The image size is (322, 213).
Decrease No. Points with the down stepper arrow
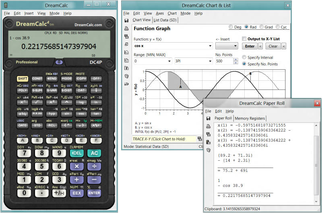coord(236,63)
